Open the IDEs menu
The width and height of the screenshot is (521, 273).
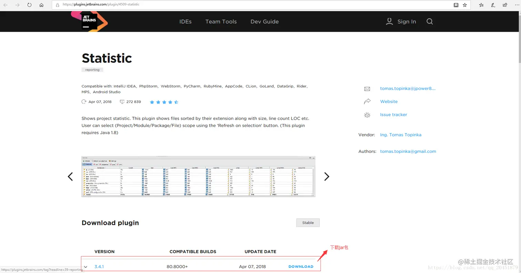[x=185, y=21]
